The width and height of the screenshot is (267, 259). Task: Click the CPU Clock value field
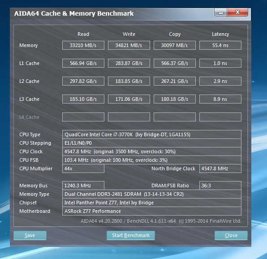(152, 151)
